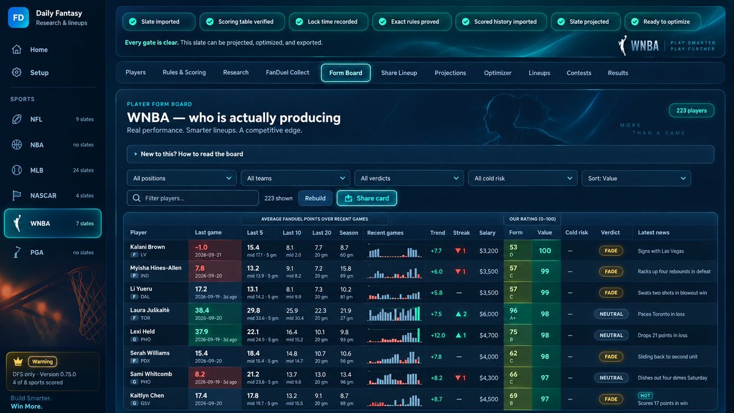Sort by the Last game column header
This screenshot has height=413, width=734.
pyautogui.click(x=208, y=233)
